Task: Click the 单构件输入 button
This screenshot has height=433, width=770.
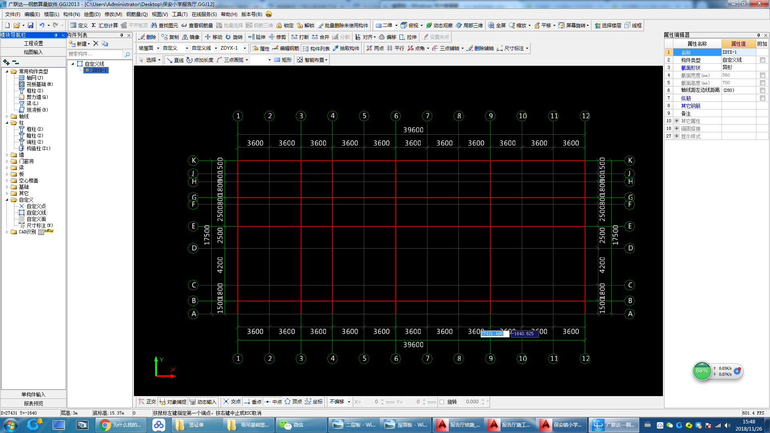Action: click(33, 395)
